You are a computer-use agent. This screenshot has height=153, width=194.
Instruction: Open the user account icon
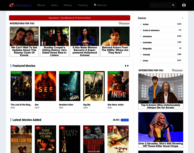pyautogui.click(x=184, y=5)
